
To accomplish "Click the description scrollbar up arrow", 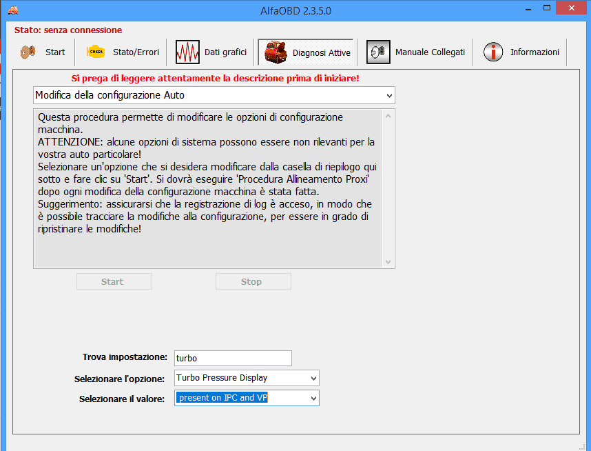I will [x=388, y=117].
